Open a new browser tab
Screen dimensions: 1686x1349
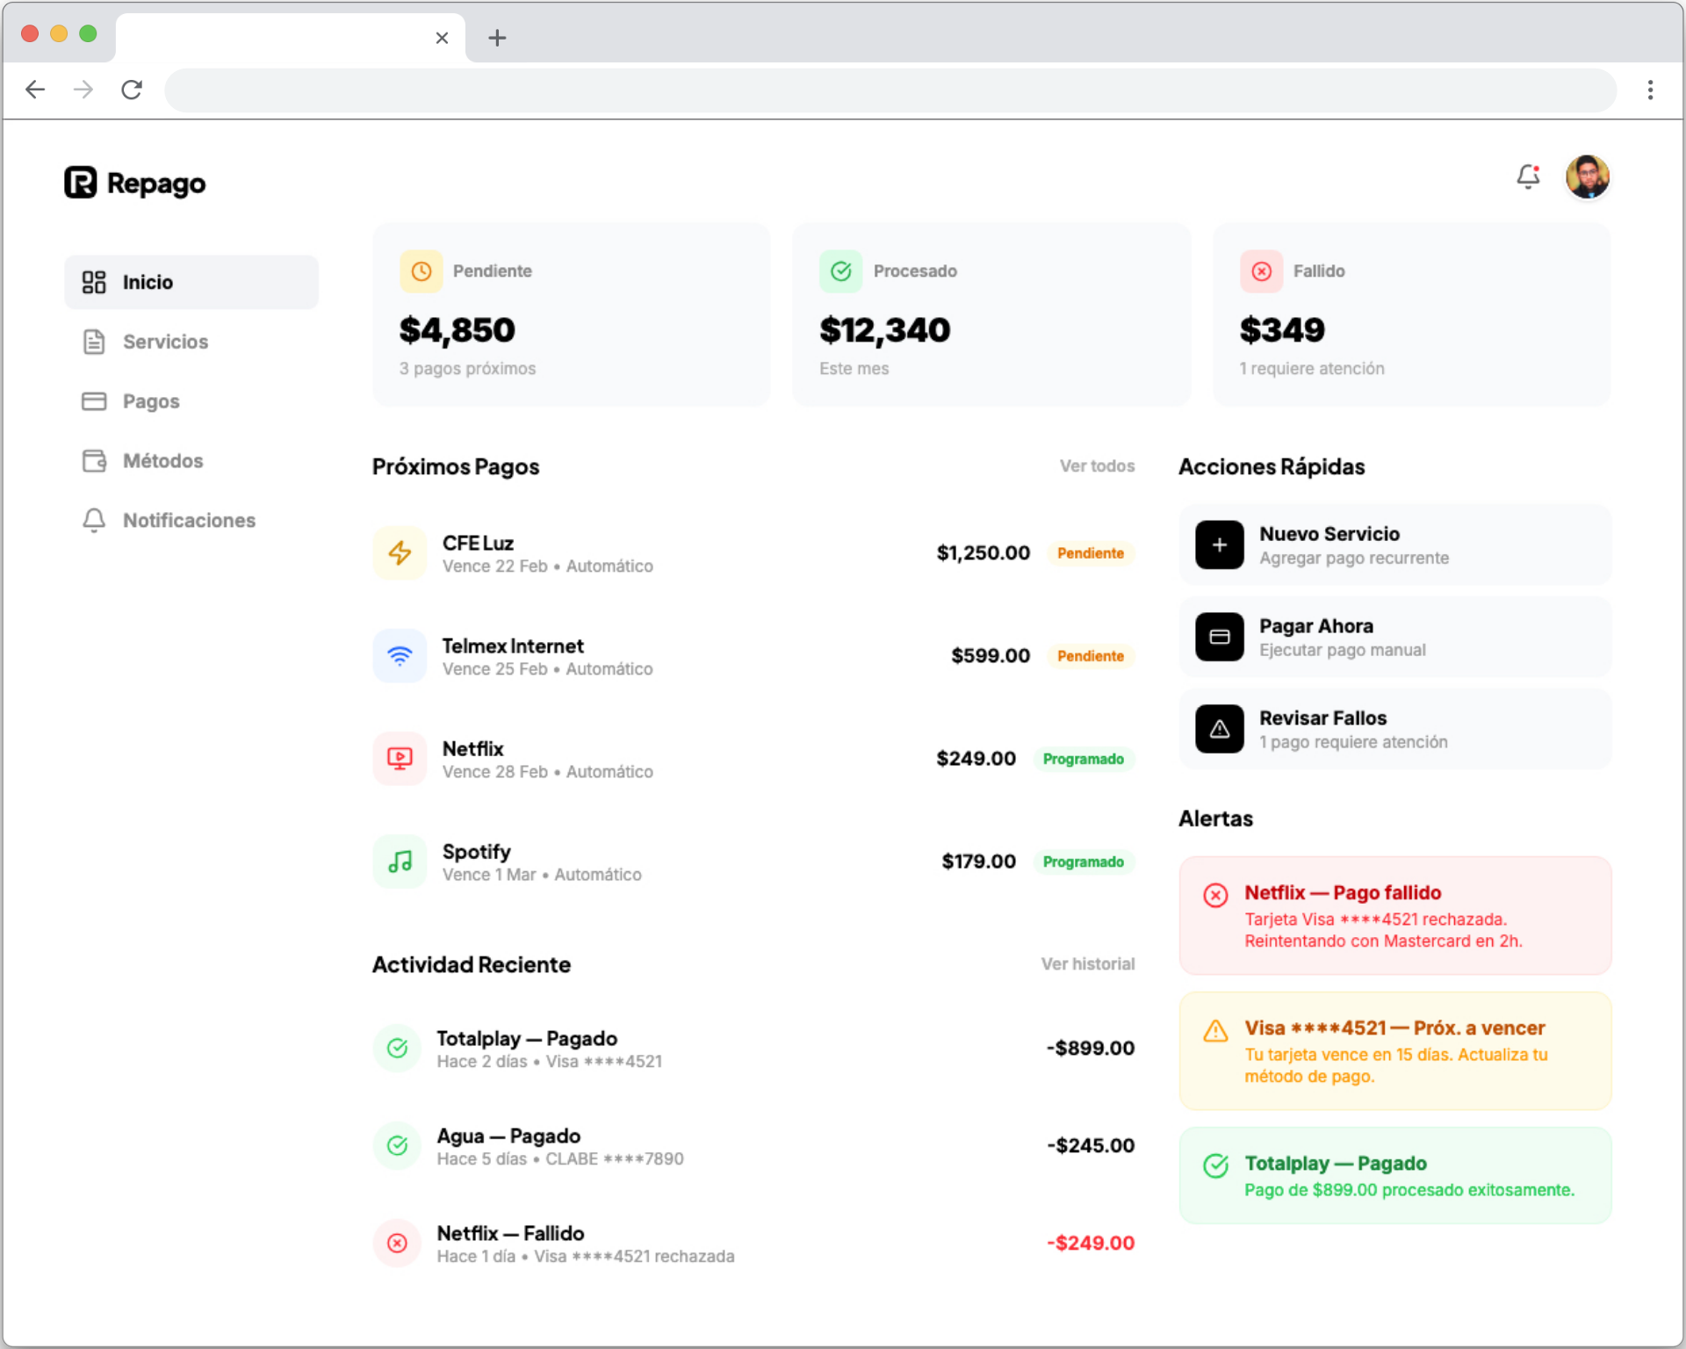click(x=497, y=38)
